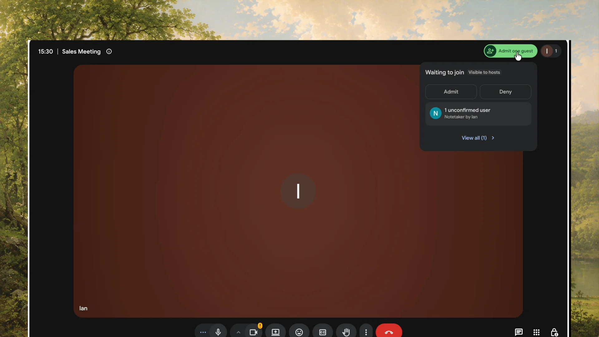
Task: Open the emoji reactions button
Action: click(x=299, y=332)
